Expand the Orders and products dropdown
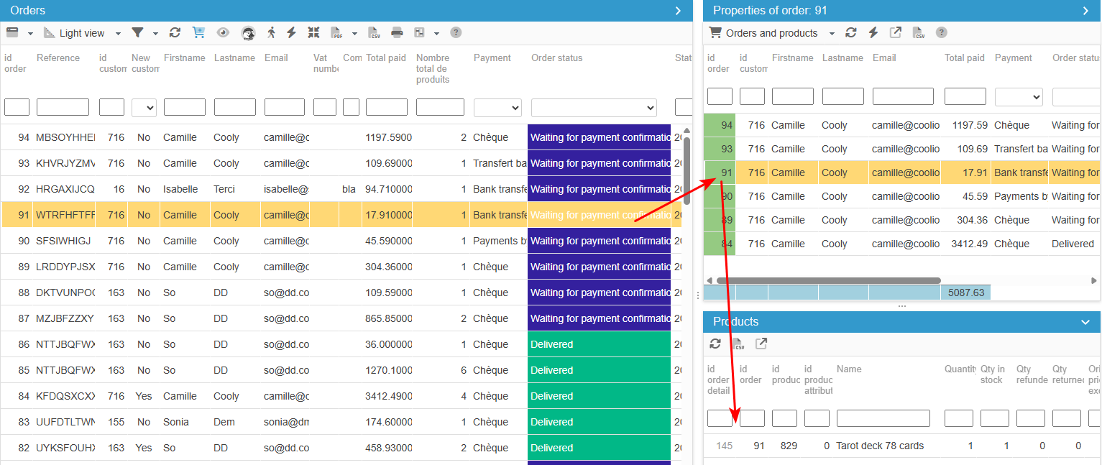This screenshot has width=1102, height=465. coord(832,33)
